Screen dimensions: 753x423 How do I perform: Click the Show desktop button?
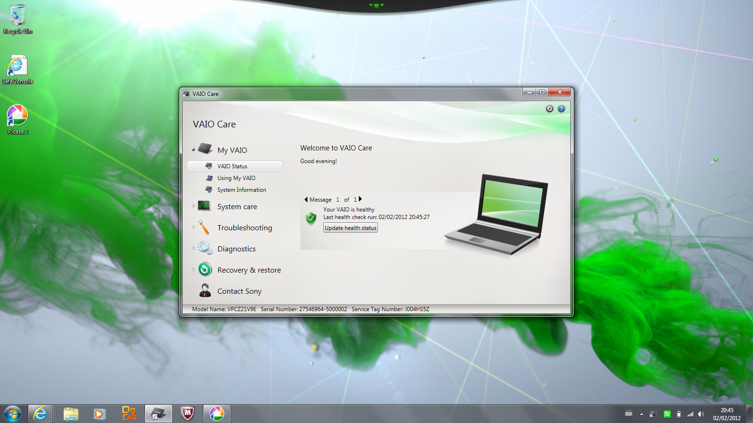coord(749,414)
